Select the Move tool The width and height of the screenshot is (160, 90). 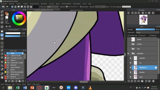[2, 27]
